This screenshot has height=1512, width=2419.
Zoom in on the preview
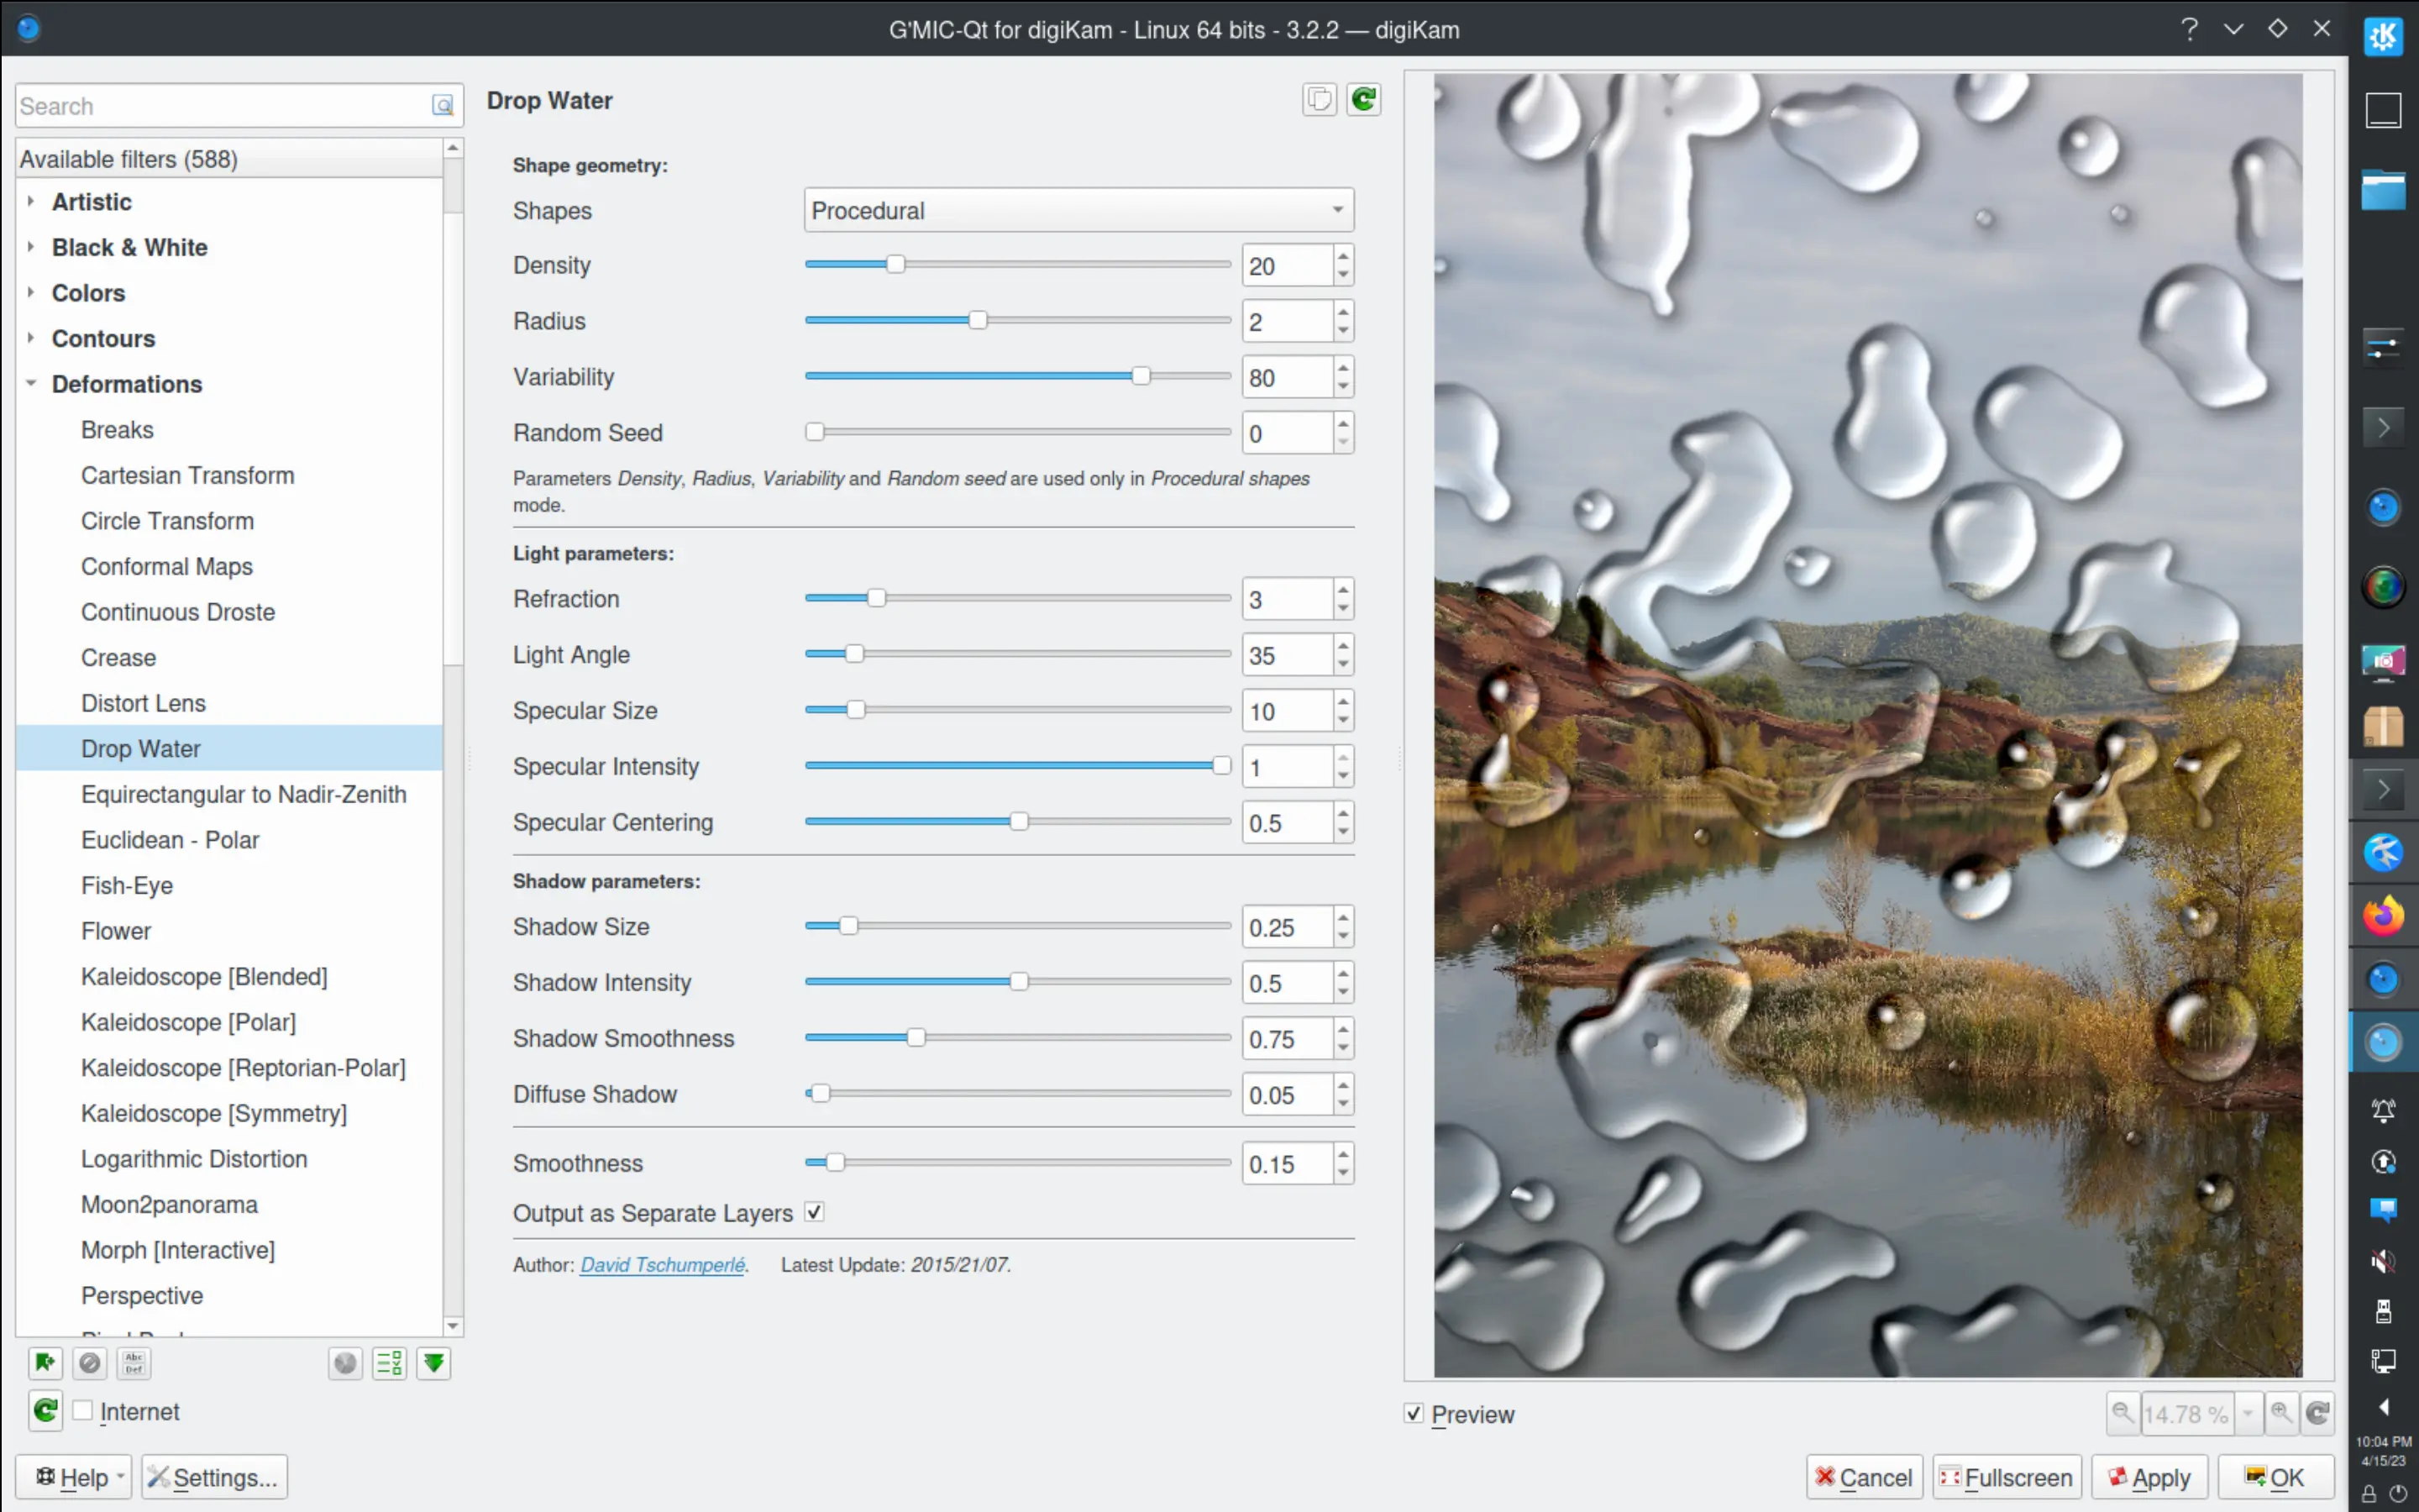click(2282, 1413)
